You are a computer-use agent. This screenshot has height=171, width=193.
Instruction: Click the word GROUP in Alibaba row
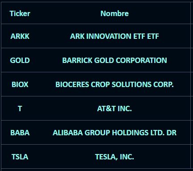pyautogui.click(x=97, y=133)
